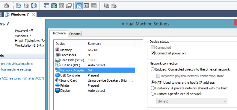Toggle Replicate physical network connection state
The image size is (237, 110).
pyautogui.click(x=158, y=76)
